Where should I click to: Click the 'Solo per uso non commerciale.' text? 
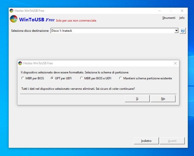coord(76,21)
